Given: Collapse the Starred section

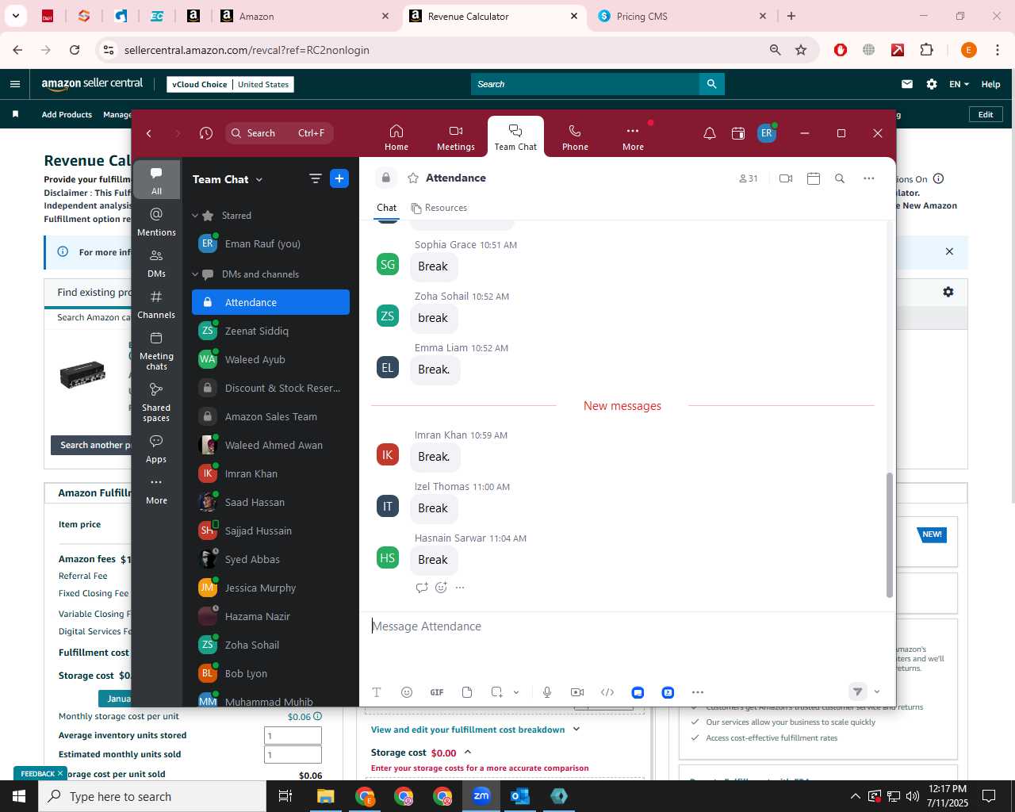Looking at the screenshot, I should click(x=195, y=216).
